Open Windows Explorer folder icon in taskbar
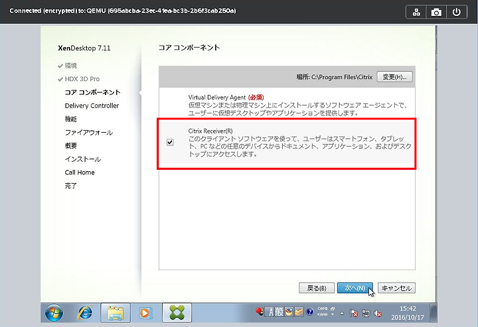This screenshot has width=478, height=327. [116, 312]
